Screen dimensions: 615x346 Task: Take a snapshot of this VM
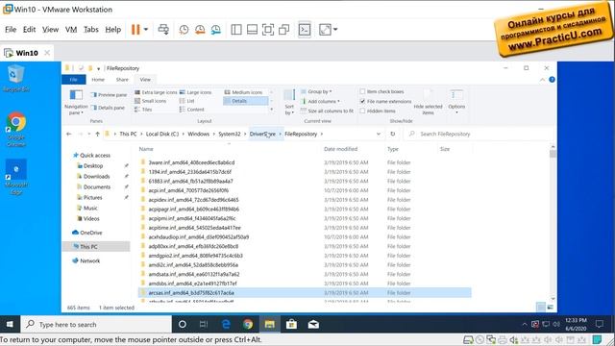(184, 30)
